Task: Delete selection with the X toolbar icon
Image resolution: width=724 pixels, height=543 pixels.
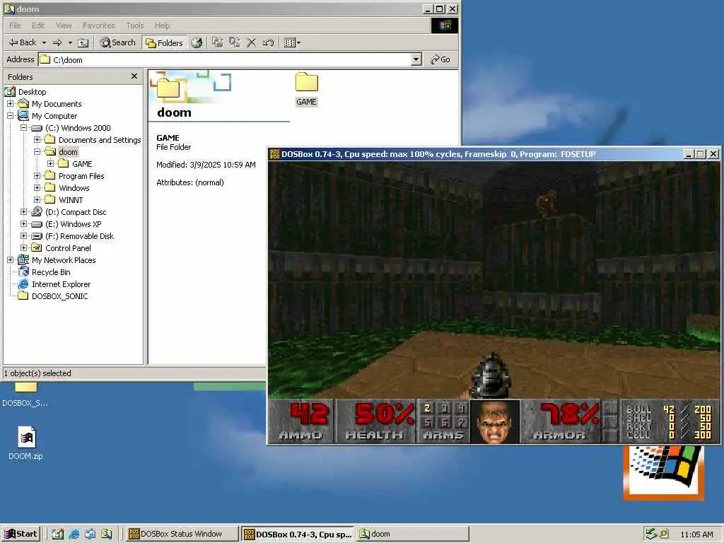Action: tap(251, 42)
